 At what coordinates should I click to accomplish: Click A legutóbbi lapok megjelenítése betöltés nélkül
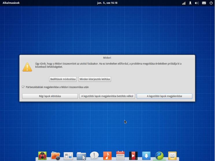pyautogui.click(x=107, y=96)
